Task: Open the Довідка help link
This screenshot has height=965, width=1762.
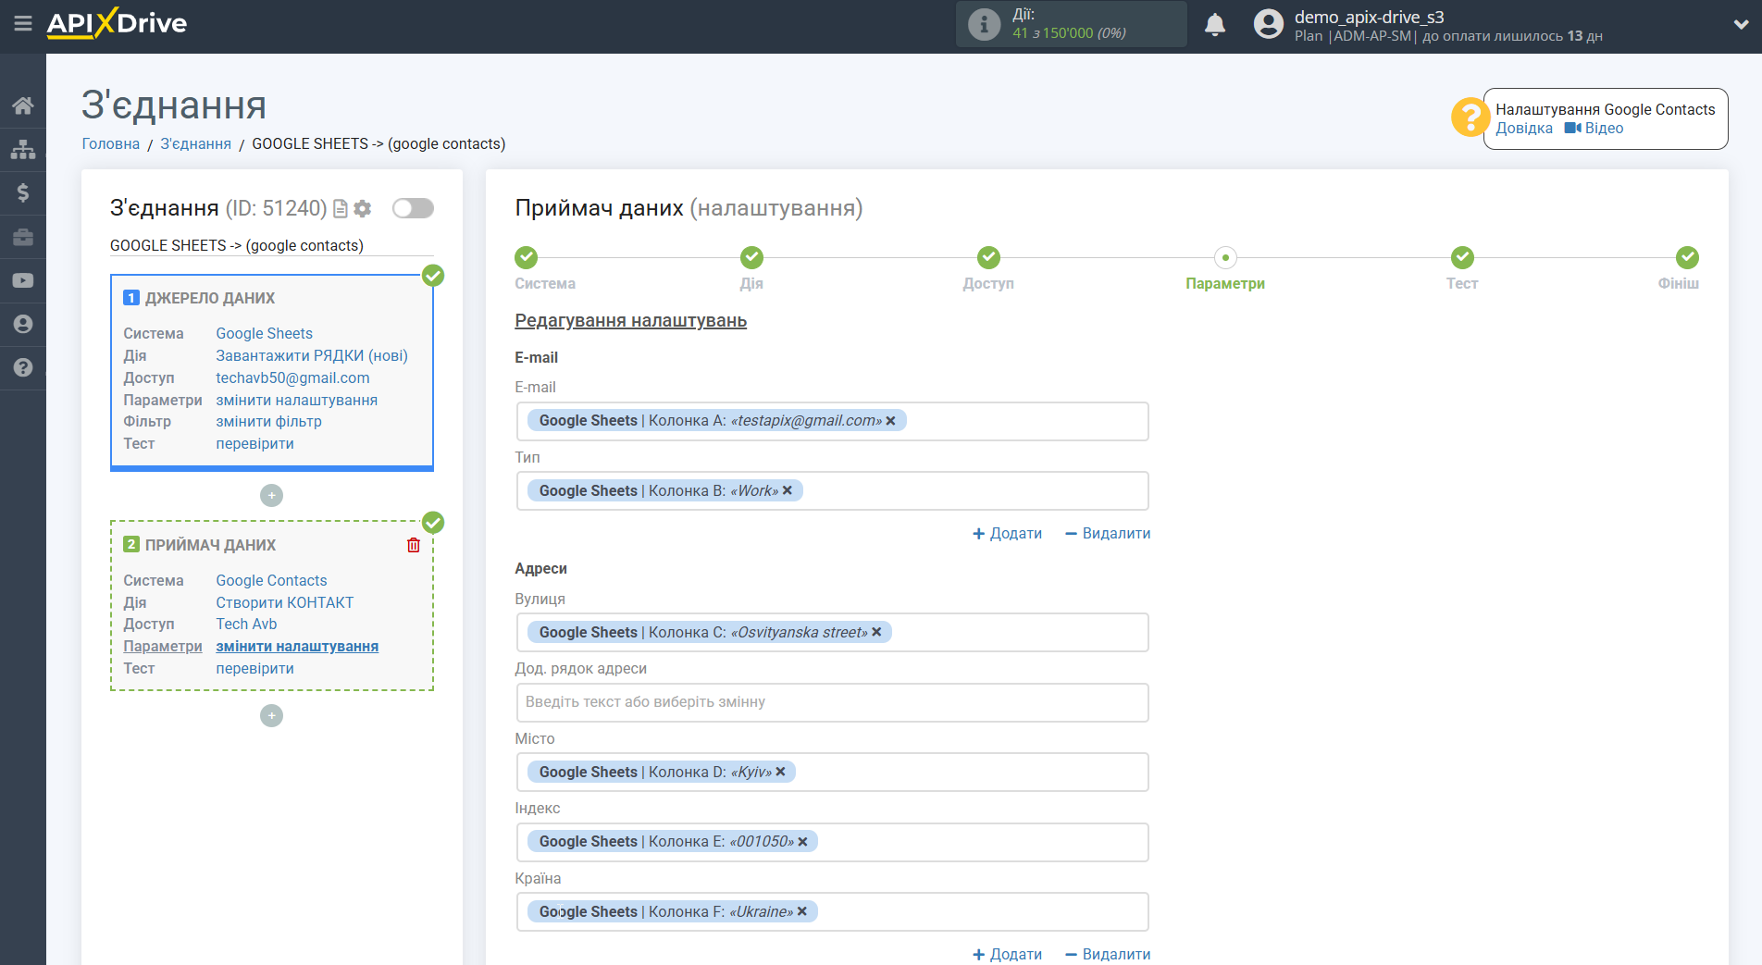Action: (x=1524, y=129)
